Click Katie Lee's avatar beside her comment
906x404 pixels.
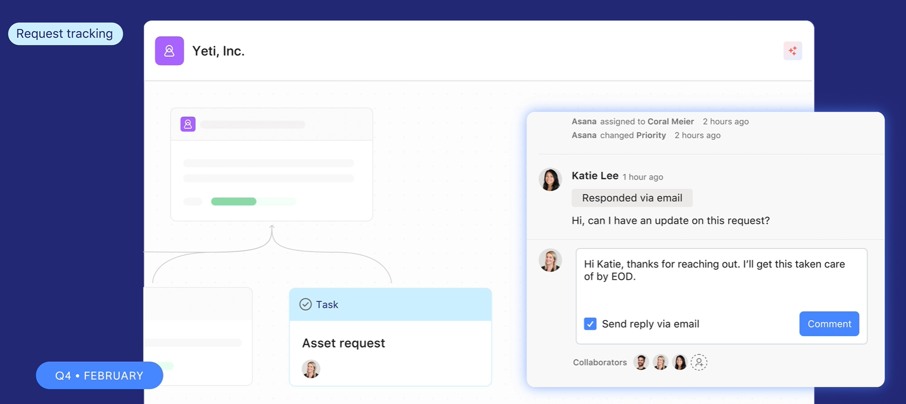click(x=550, y=180)
